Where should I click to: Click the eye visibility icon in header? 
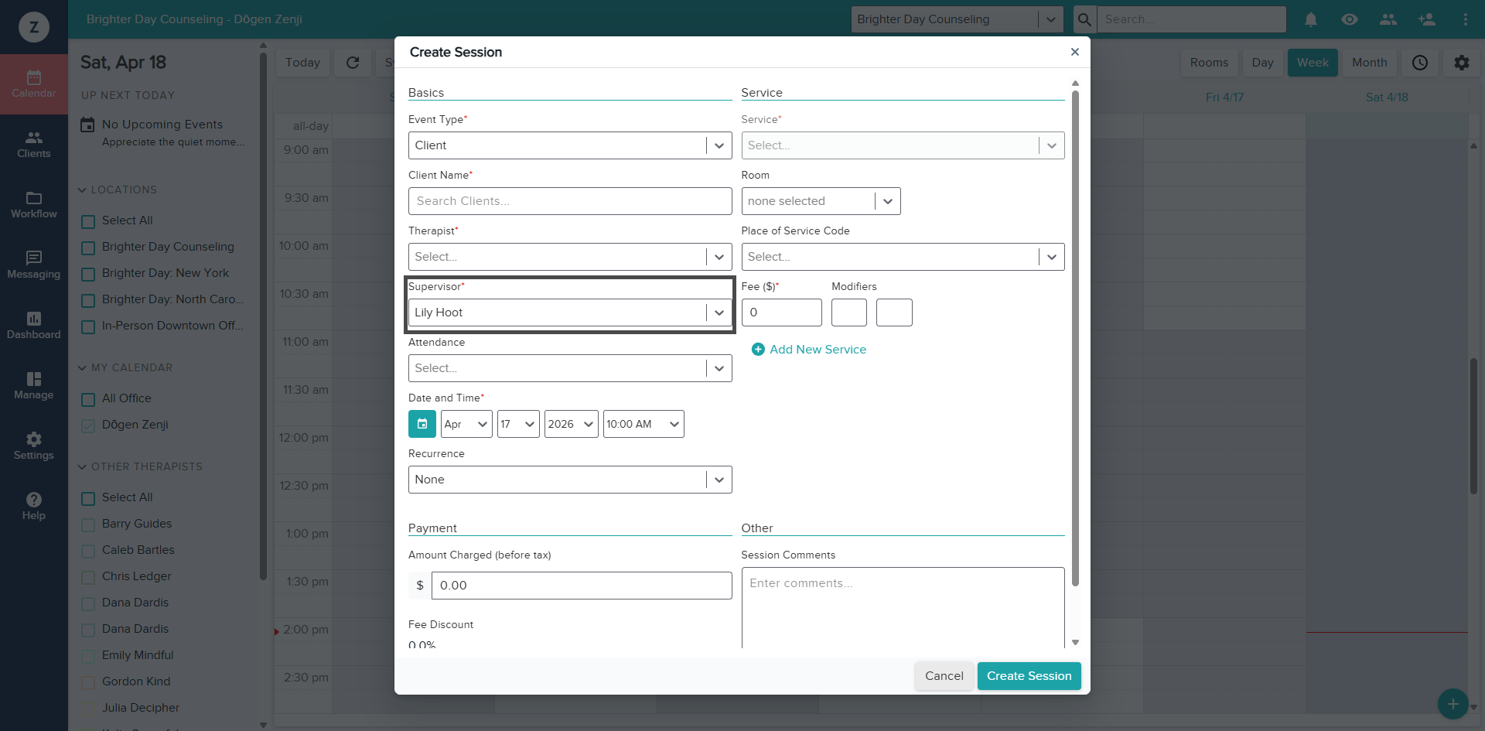tap(1350, 19)
